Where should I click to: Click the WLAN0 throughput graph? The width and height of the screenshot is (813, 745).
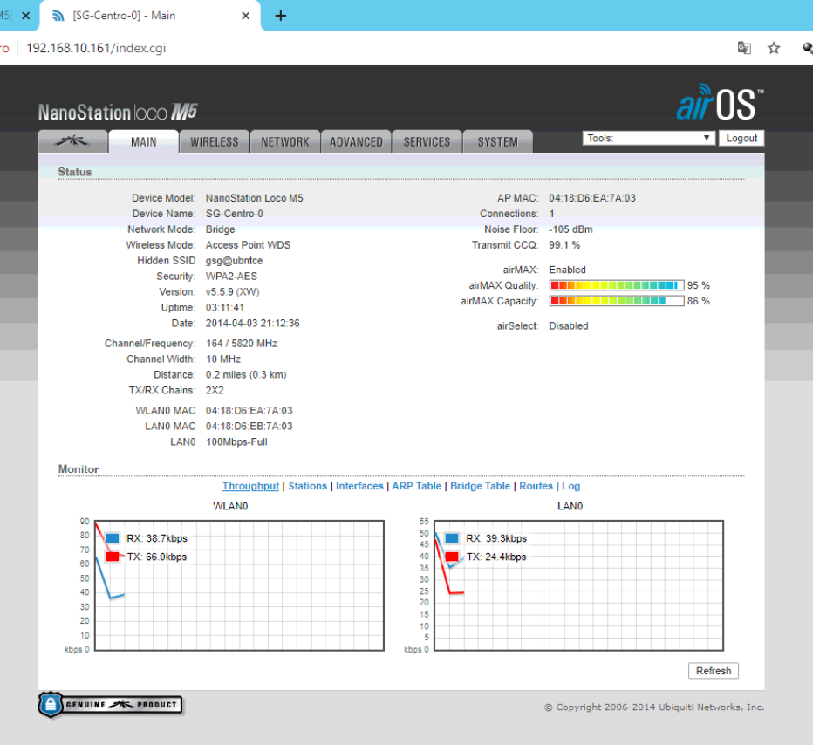coord(240,585)
